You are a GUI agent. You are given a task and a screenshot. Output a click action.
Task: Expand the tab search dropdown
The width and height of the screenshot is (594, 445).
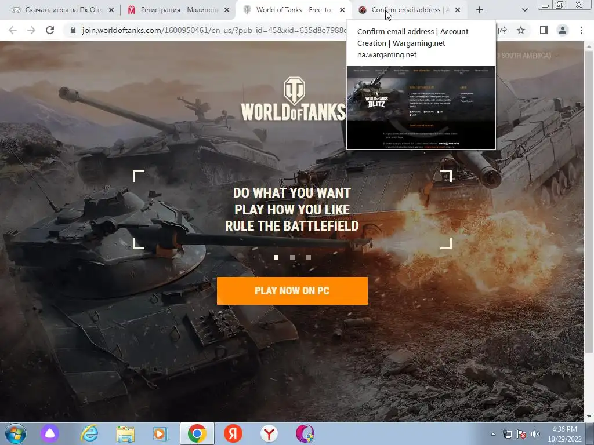(x=524, y=10)
